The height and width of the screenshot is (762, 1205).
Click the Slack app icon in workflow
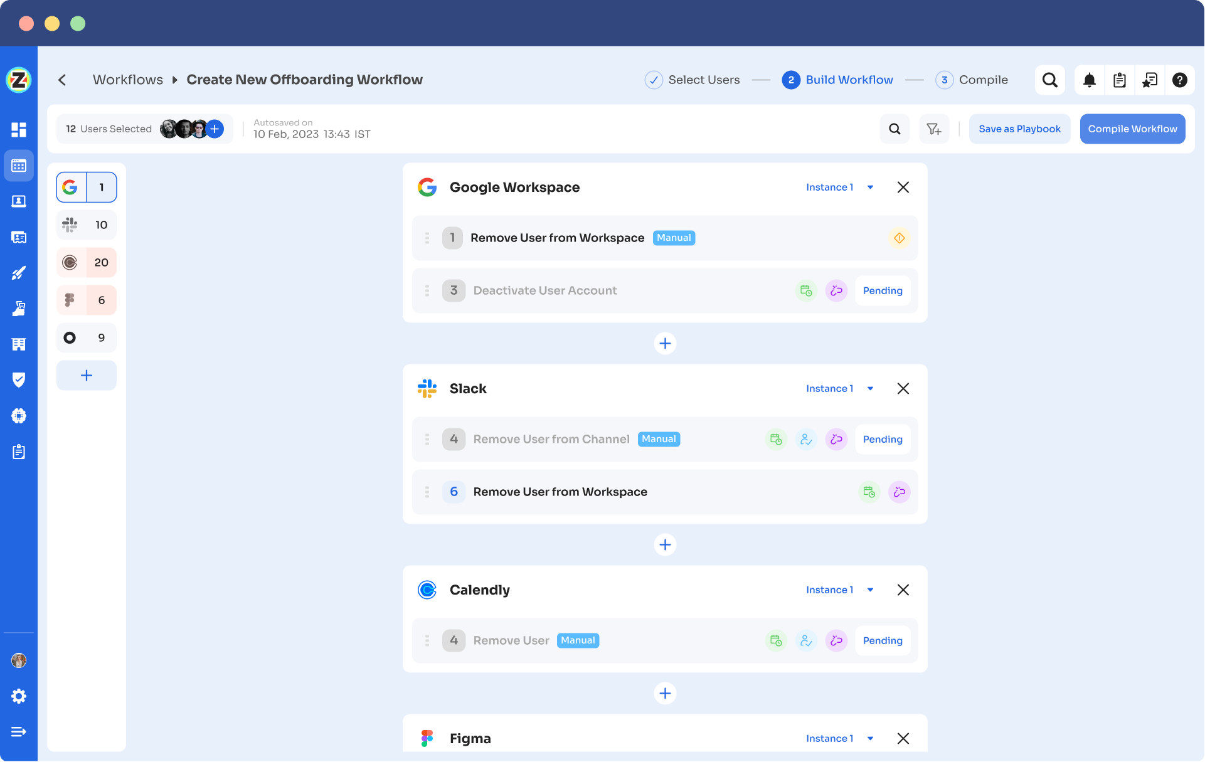point(427,388)
